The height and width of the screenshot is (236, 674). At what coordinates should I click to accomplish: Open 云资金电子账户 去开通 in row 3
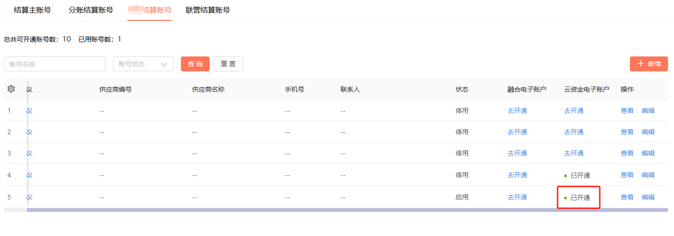pyautogui.click(x=574, y=153)
